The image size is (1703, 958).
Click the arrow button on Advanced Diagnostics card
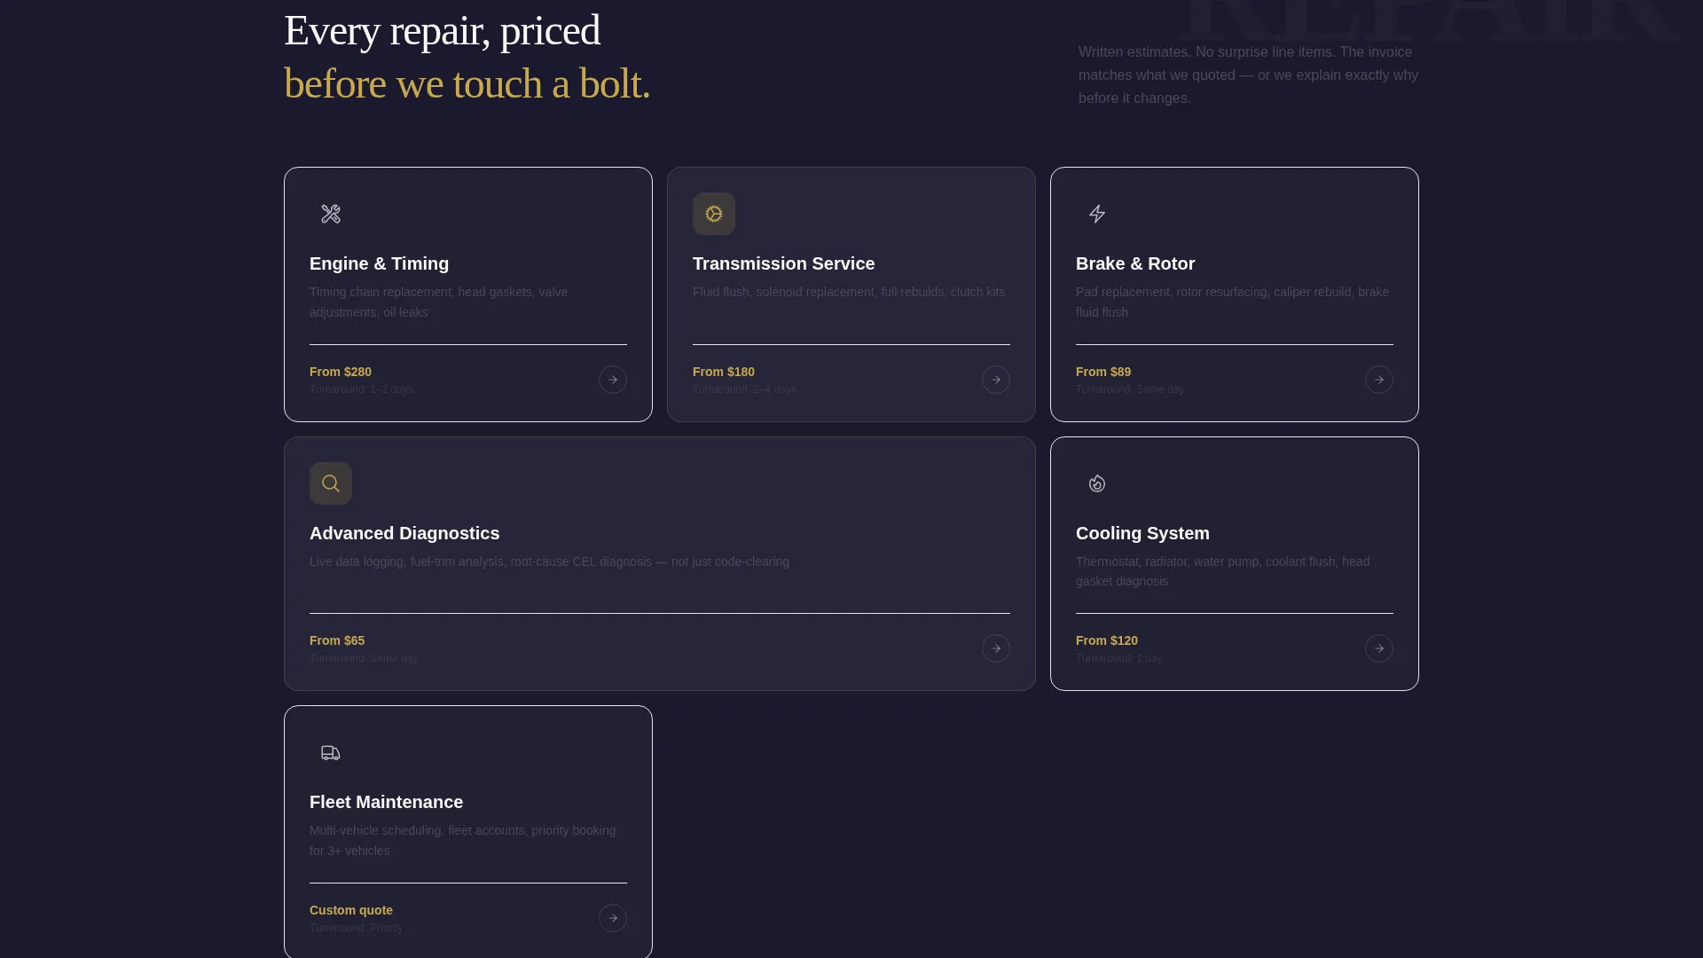[996, 648]
